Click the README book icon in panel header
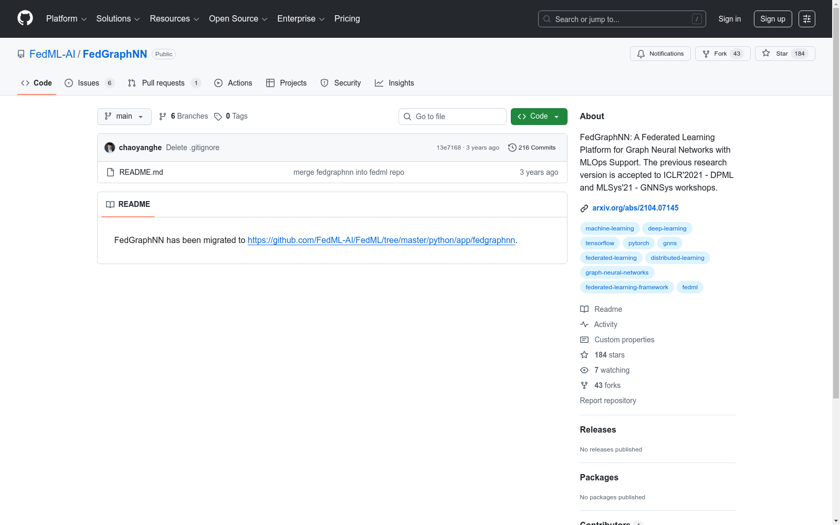This screenshot has width=840, height=525. pos(110,204)
